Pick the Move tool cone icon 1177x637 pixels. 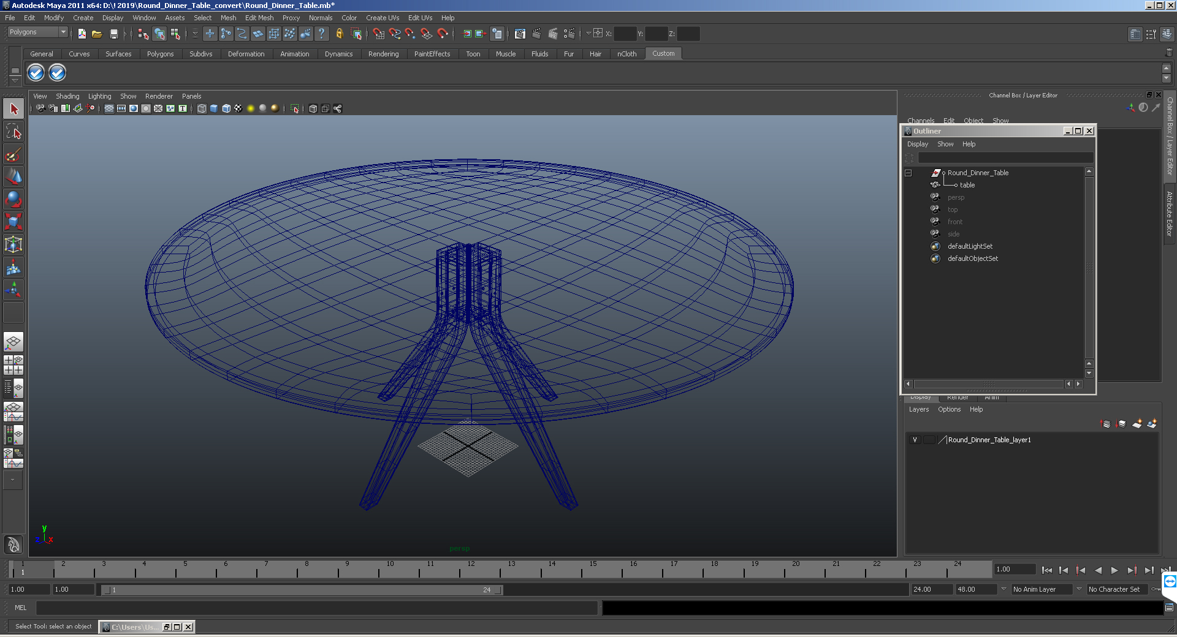coord(13,176)
